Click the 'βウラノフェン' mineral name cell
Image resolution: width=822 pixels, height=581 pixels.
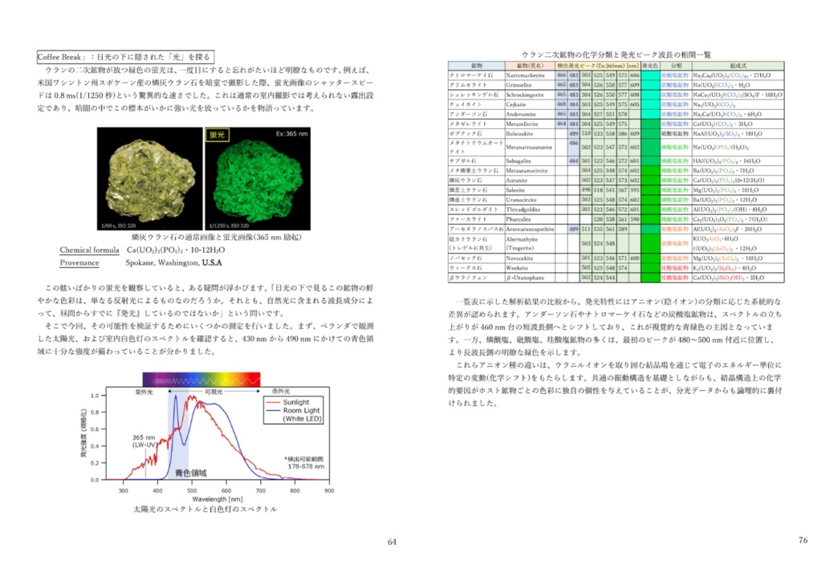(x=476, y=278)
